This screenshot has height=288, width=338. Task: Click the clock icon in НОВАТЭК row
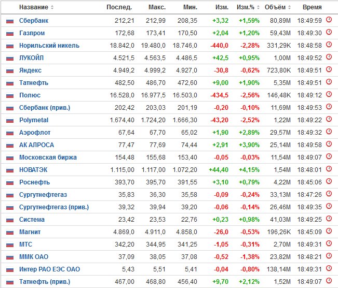point(329,169)
